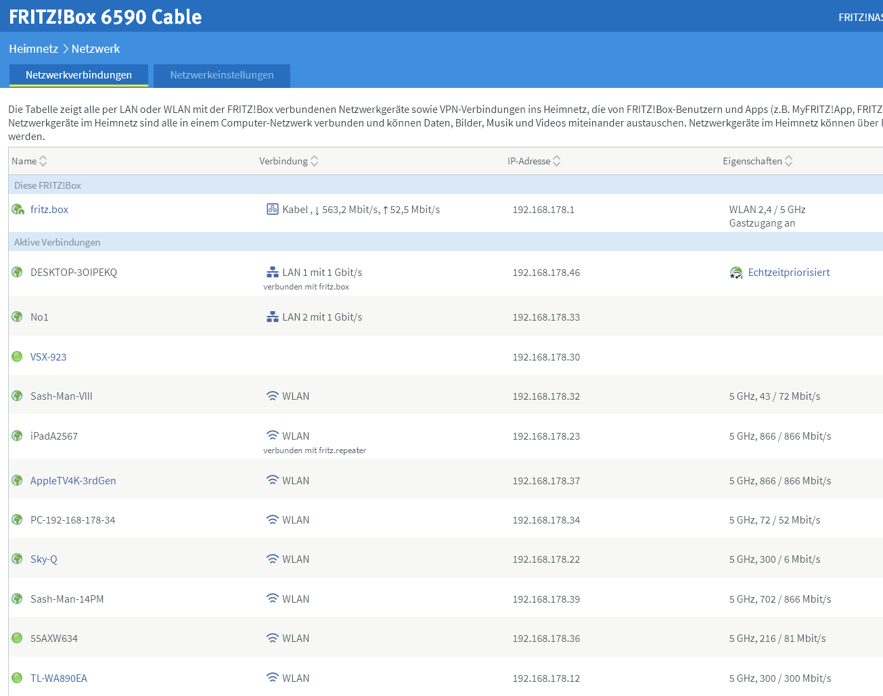Image resolution: width=883 pixels, height=696 pixels.
Task: Open the fritz.box device link
Action: click(x=49, y=210)
